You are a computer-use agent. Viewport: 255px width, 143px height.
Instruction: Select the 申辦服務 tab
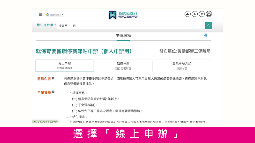123,36
